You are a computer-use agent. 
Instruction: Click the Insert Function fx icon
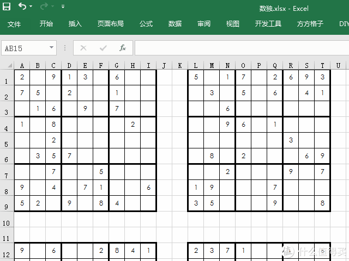[123, 48]
